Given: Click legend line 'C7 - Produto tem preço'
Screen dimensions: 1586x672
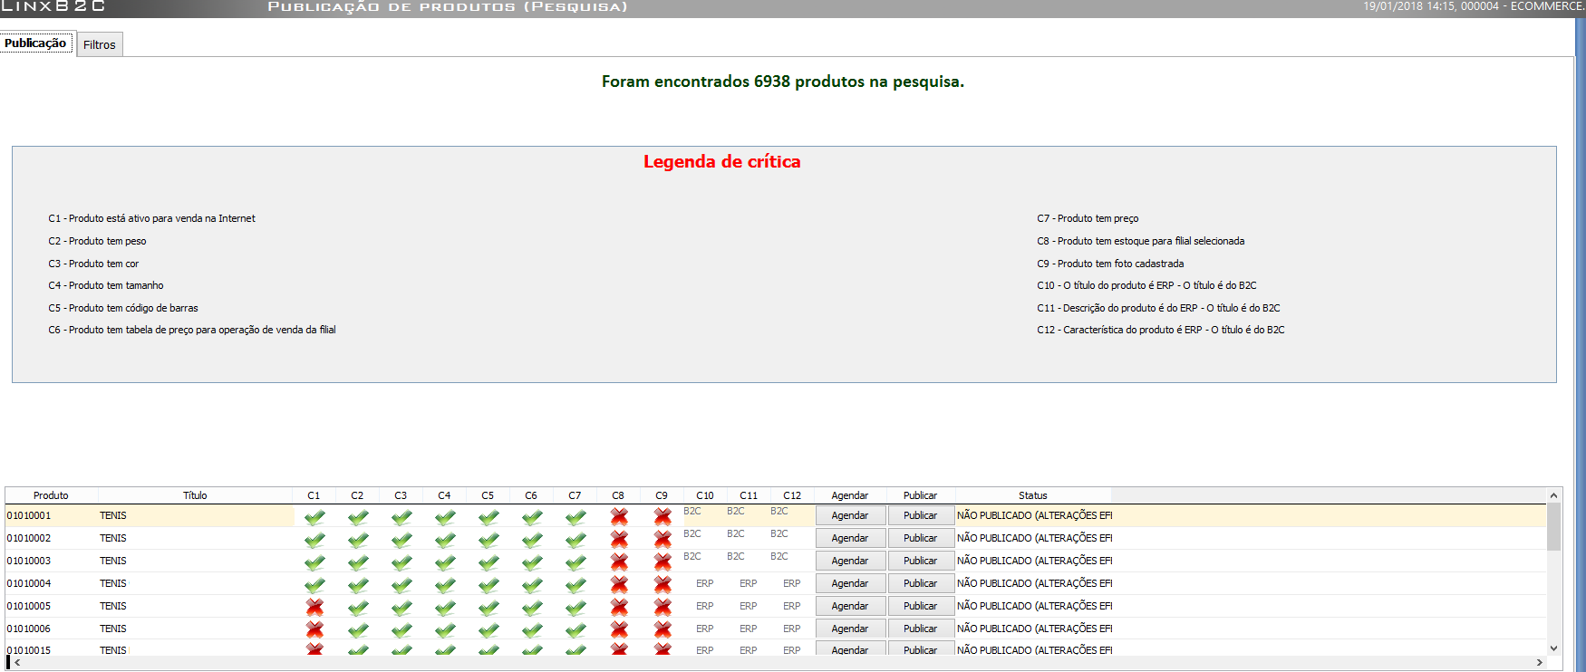Looking at the screenshot, I should pyautogui.click(x=1088, y=218).
